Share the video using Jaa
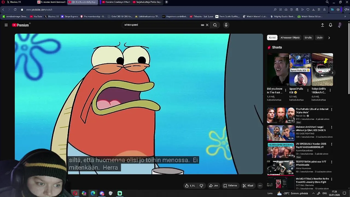350x197 pixels. [x=213, y=186]
